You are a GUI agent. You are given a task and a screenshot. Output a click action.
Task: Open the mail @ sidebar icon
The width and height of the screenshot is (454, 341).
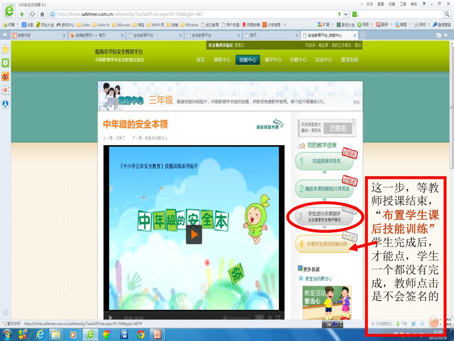pyautogui.click(x=5, y=90)
